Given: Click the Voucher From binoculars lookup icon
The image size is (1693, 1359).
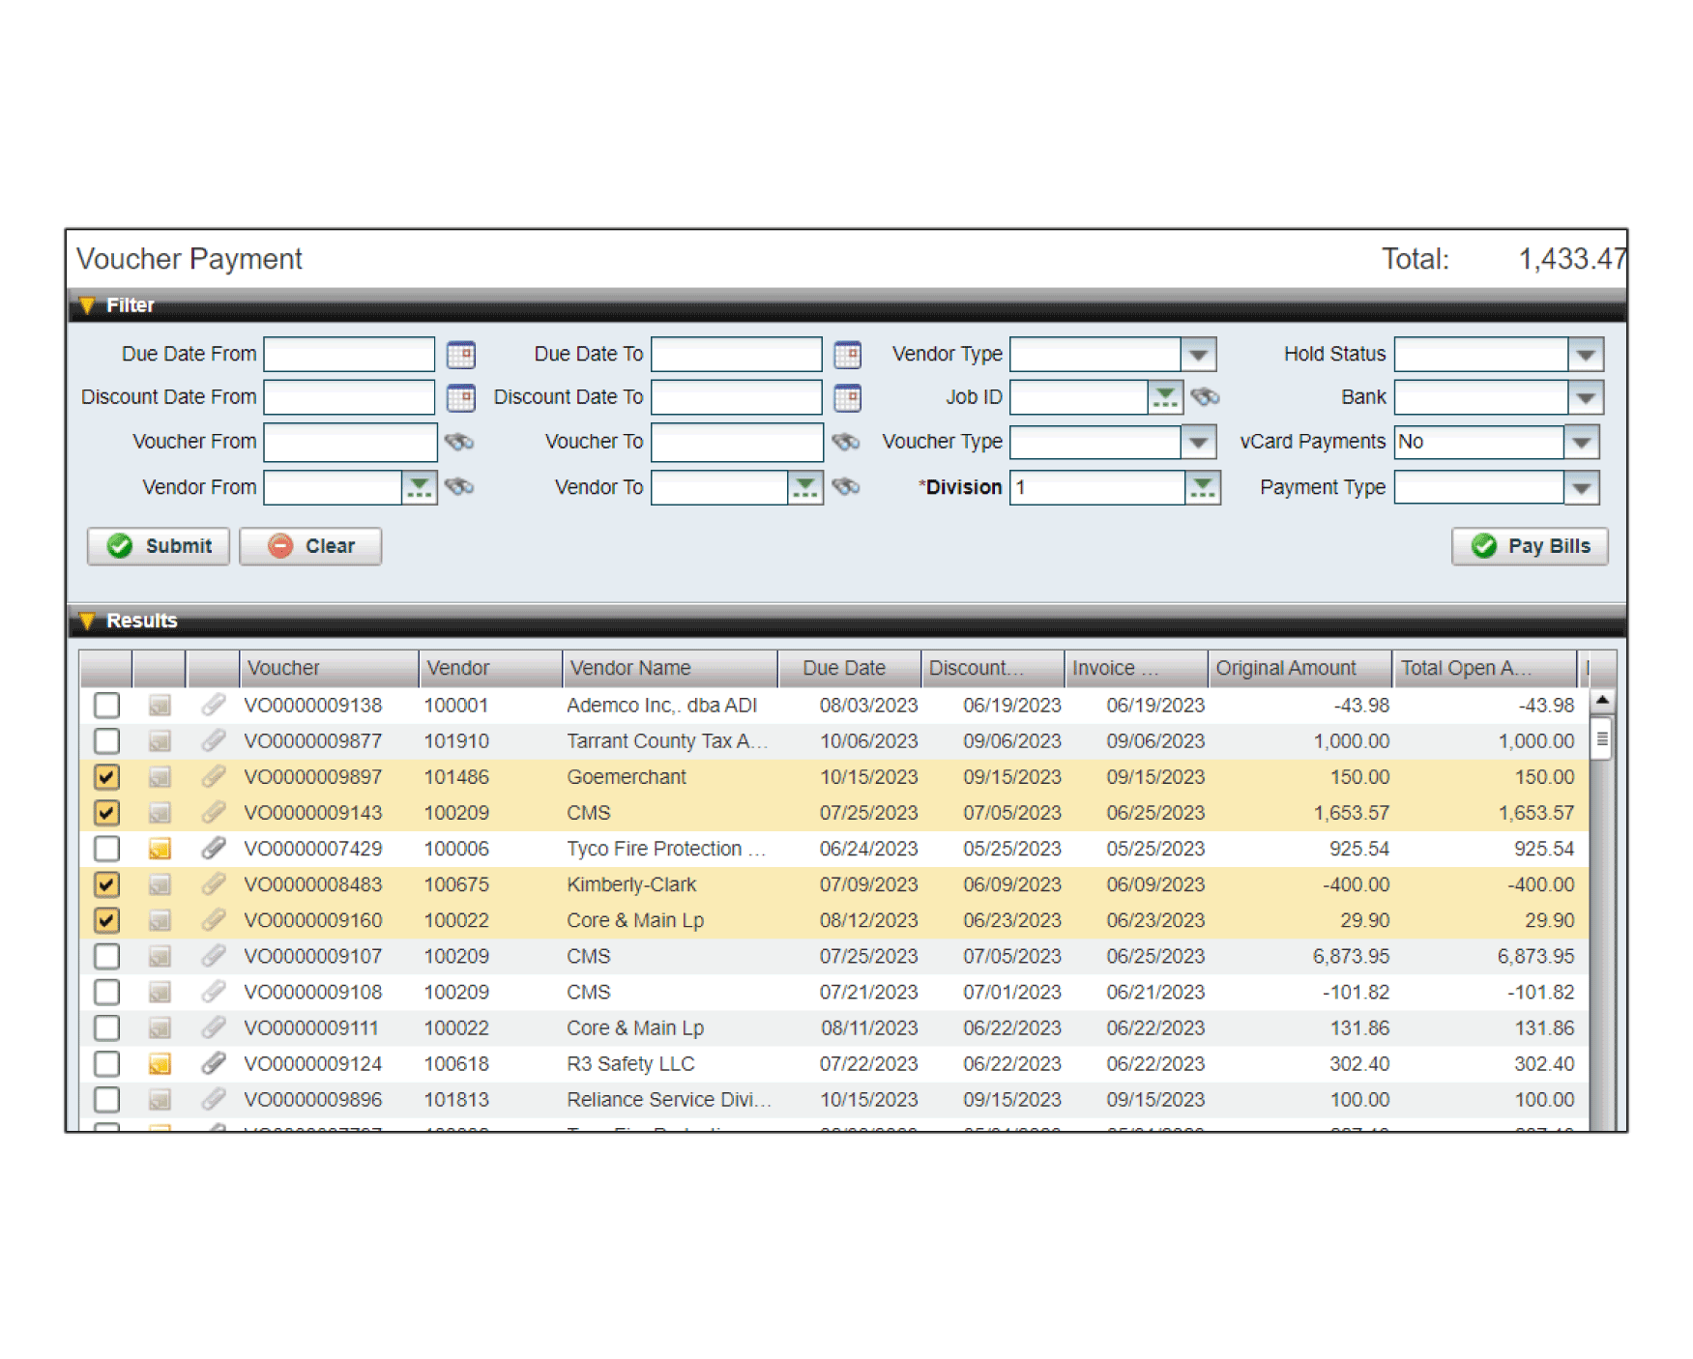Looking at the screenshot, I should tap(459, 442).
